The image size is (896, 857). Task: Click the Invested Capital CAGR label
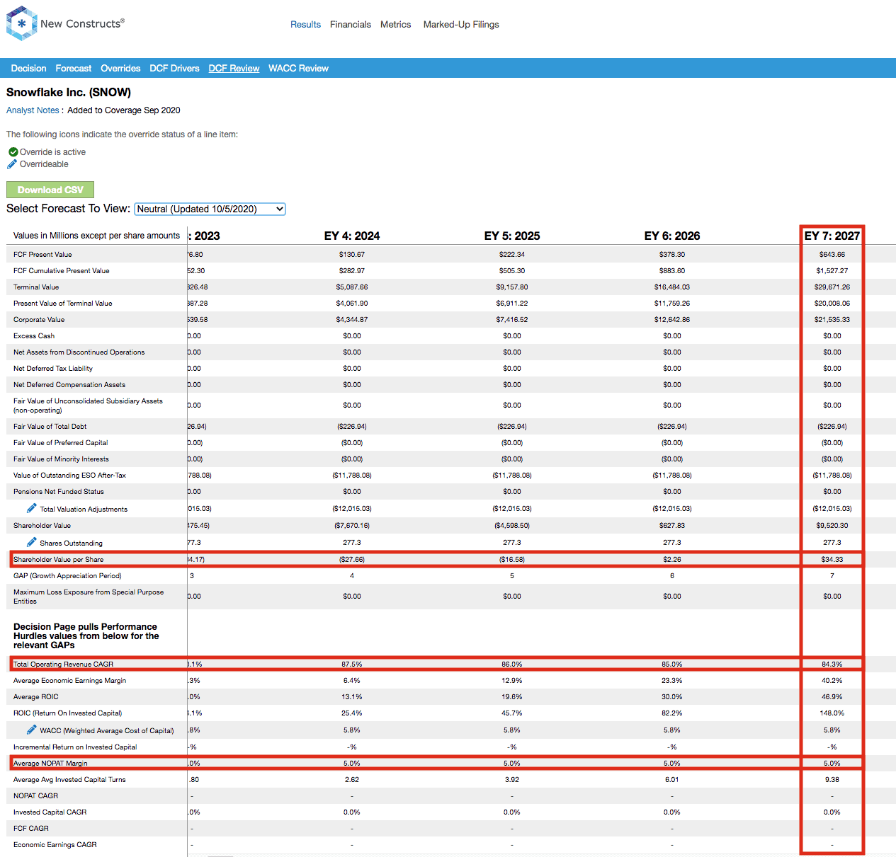click(50, 812)
